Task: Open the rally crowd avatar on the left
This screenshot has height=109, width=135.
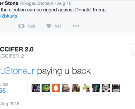Action: coord(36,88)
